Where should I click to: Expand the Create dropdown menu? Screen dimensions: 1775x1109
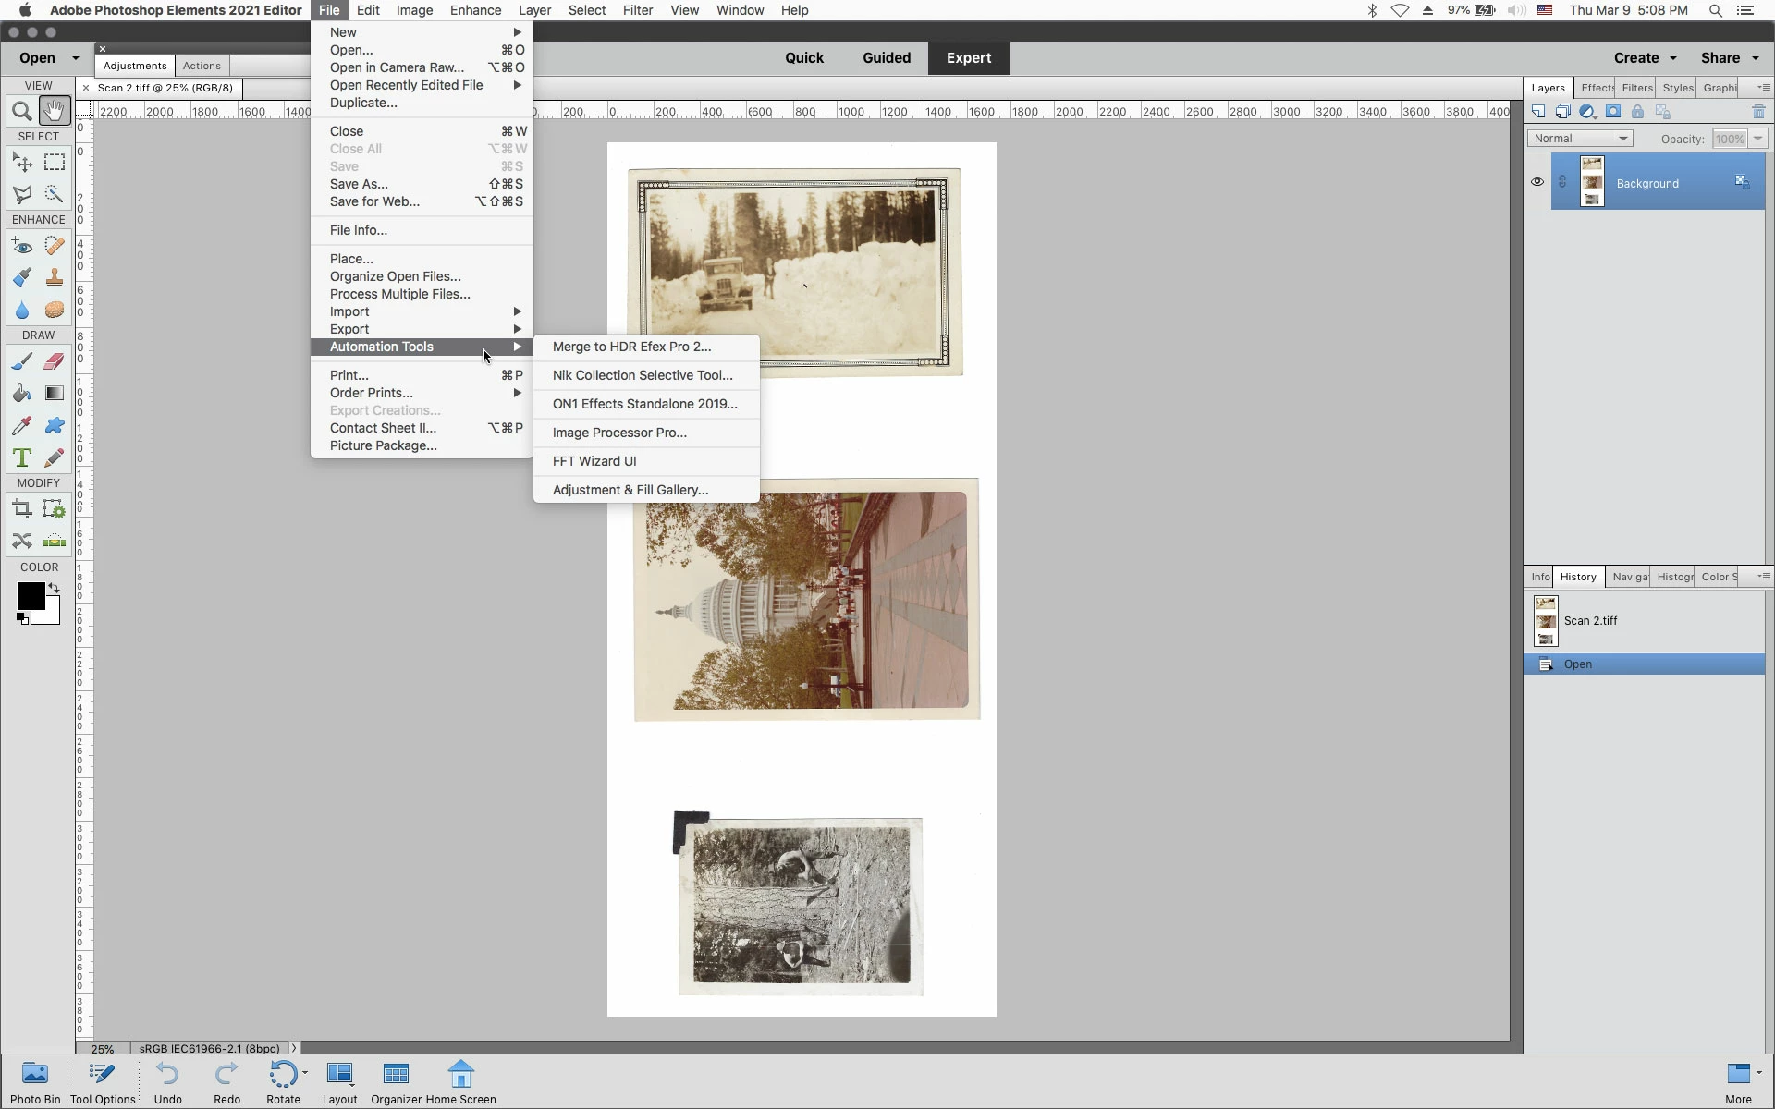point(1645,57)
